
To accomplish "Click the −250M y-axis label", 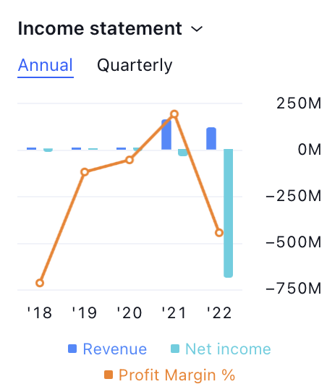I will point(294,196).
